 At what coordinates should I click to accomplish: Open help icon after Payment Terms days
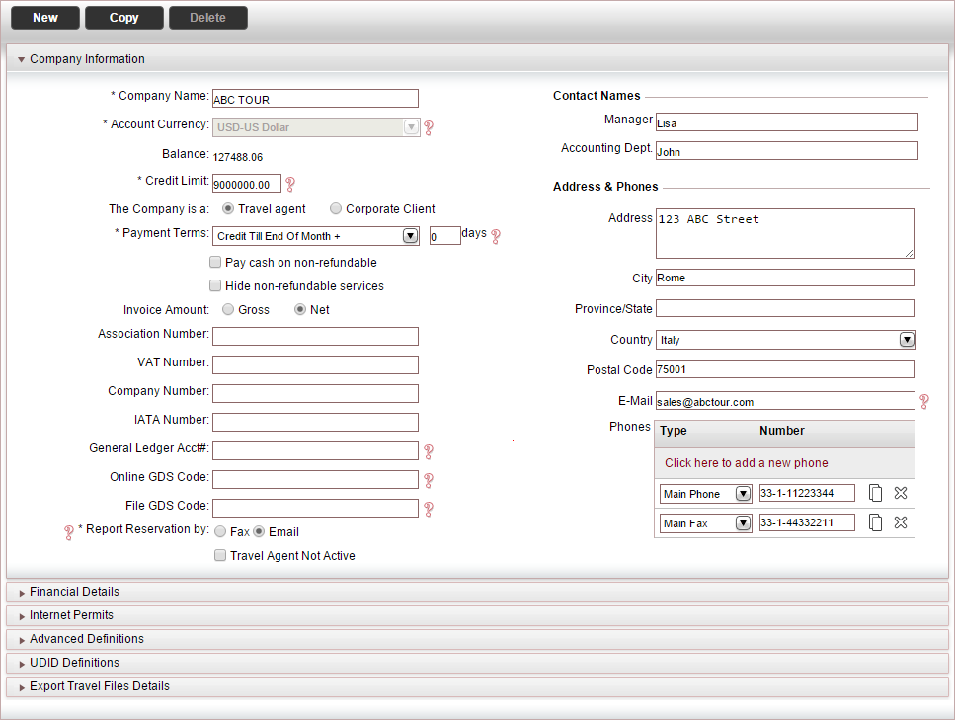click(496, 236)
